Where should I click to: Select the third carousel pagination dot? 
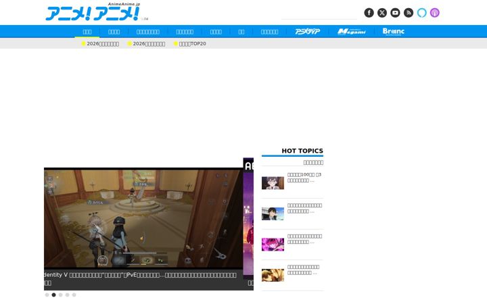(61, 295)
